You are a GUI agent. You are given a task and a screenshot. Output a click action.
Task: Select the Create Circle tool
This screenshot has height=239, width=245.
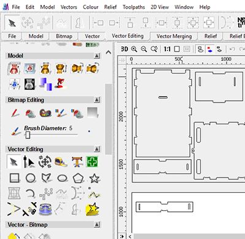31,178
